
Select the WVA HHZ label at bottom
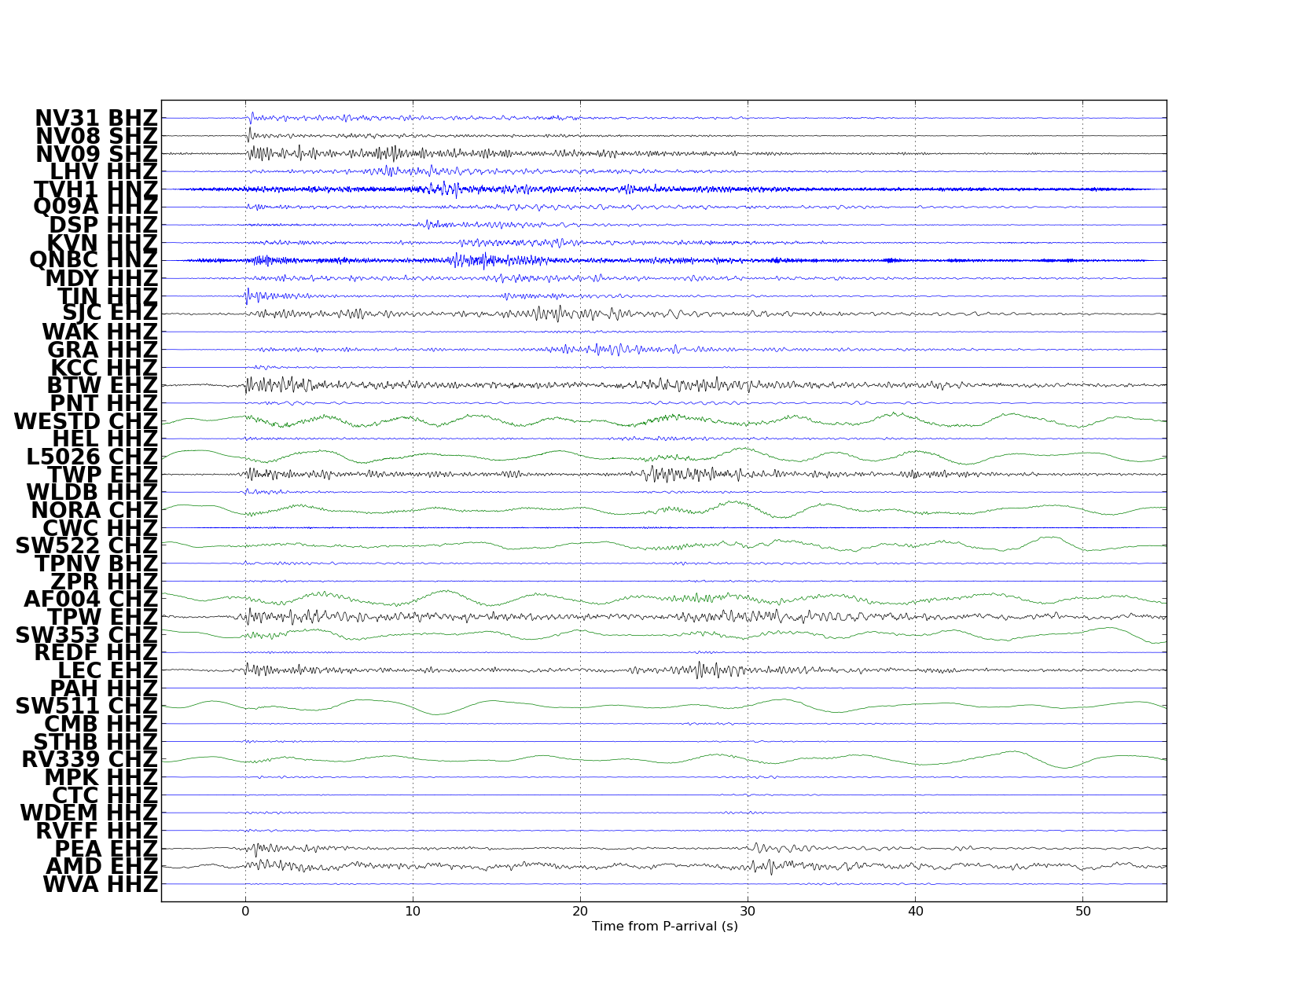pyautogui.click(x=100, y=884)
